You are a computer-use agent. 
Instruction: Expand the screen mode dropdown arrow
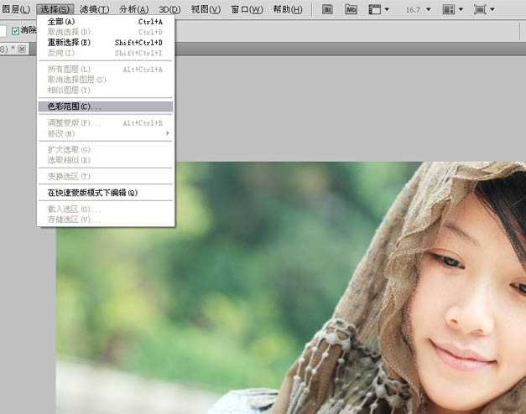click(492, 10)
